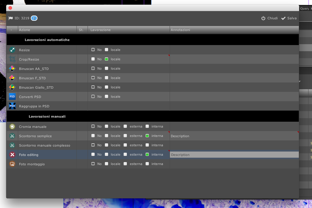Click the Binuscan AA_STD icon
Viewport: 312px width, 208px height.
[x=12, y=69]
